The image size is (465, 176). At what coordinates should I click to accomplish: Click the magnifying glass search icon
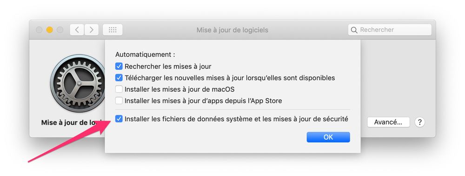coord(354,30)
